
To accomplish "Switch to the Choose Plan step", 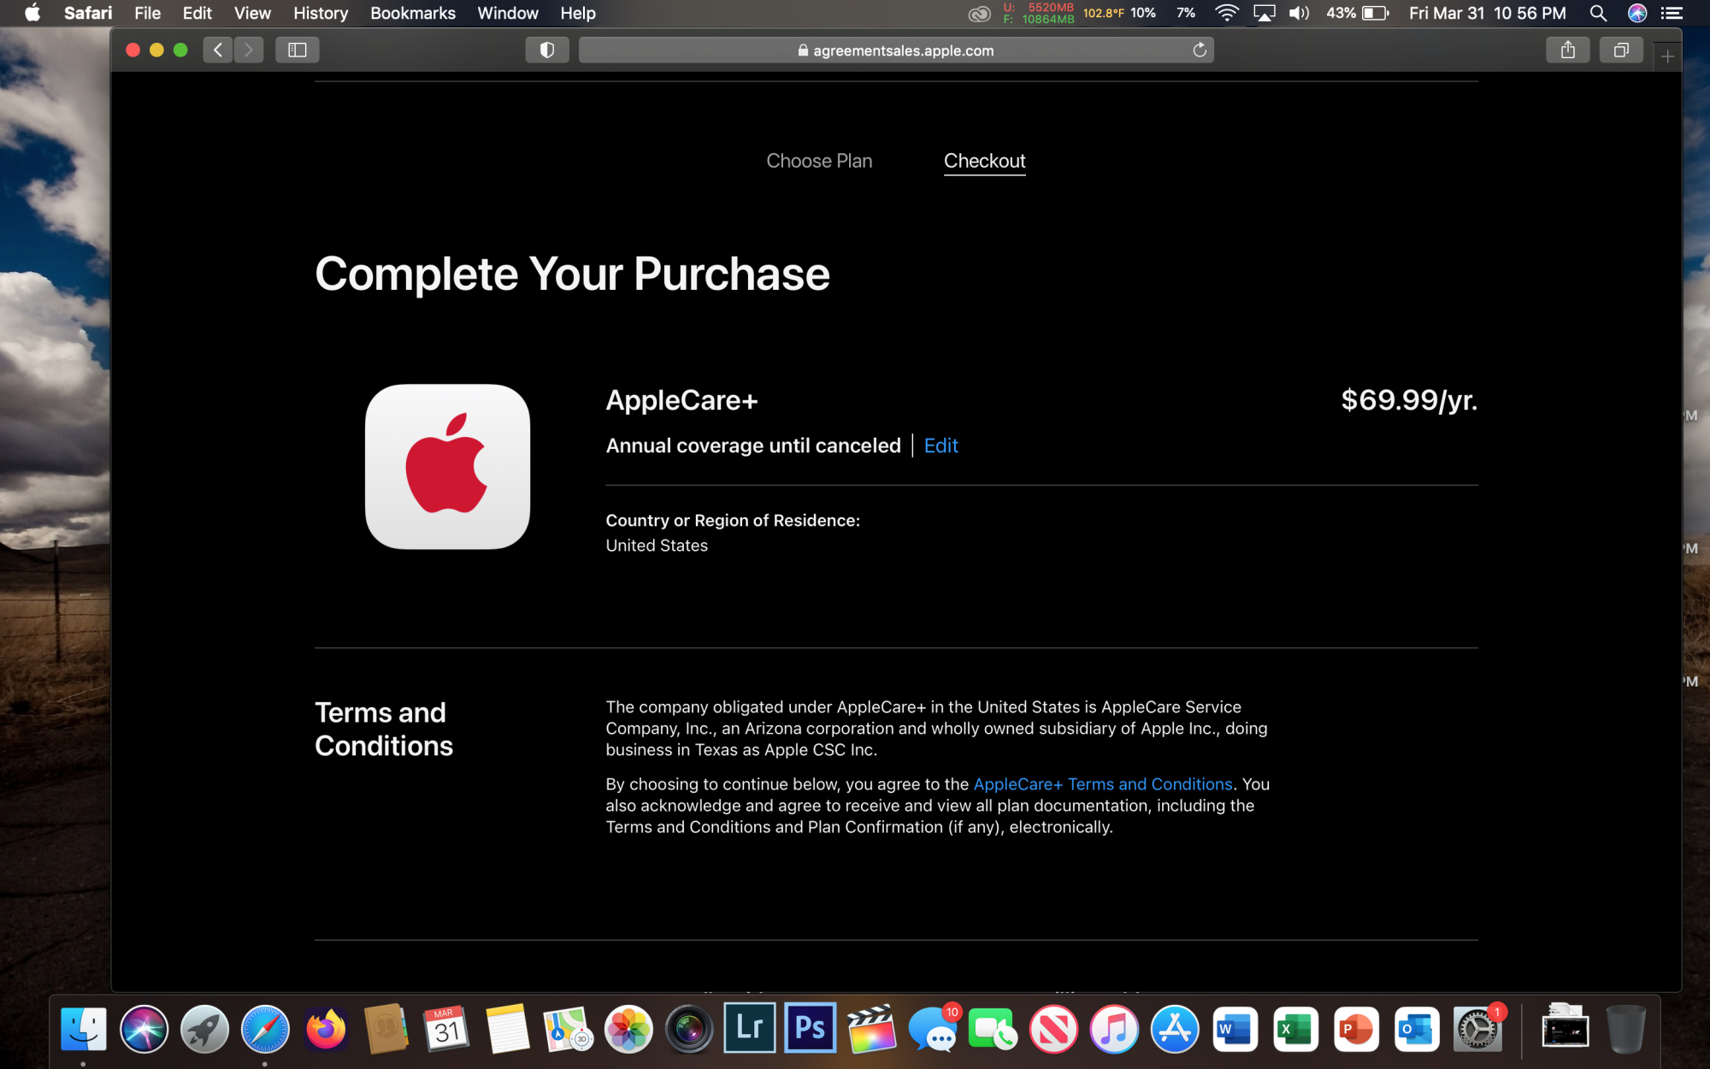I will click(x=818, y=161).
